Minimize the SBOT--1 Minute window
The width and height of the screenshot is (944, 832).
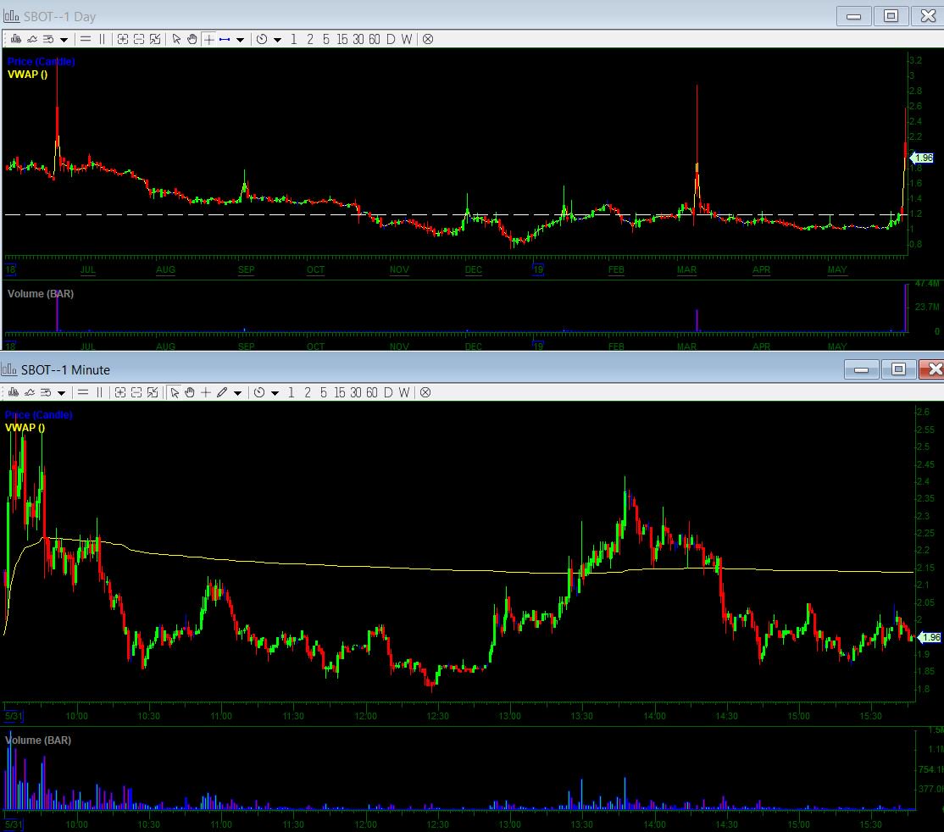click(862, 369)
